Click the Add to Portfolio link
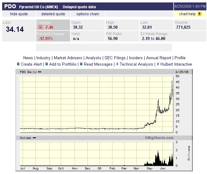The height and width of the screenshot is (174, 207). point(63,64)
